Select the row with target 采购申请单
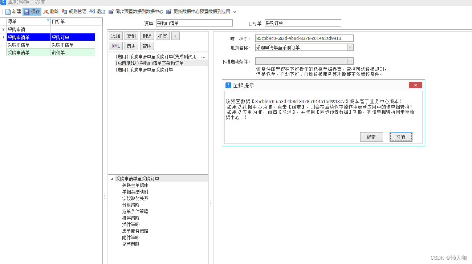The image size is (472, 264). pos(51,45)
